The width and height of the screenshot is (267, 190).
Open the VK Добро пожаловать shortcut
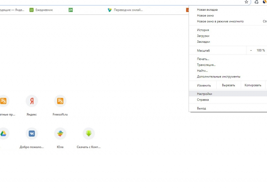click(x=32, y=138)
